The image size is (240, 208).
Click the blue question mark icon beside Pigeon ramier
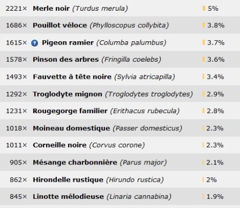tap(34, 43)
